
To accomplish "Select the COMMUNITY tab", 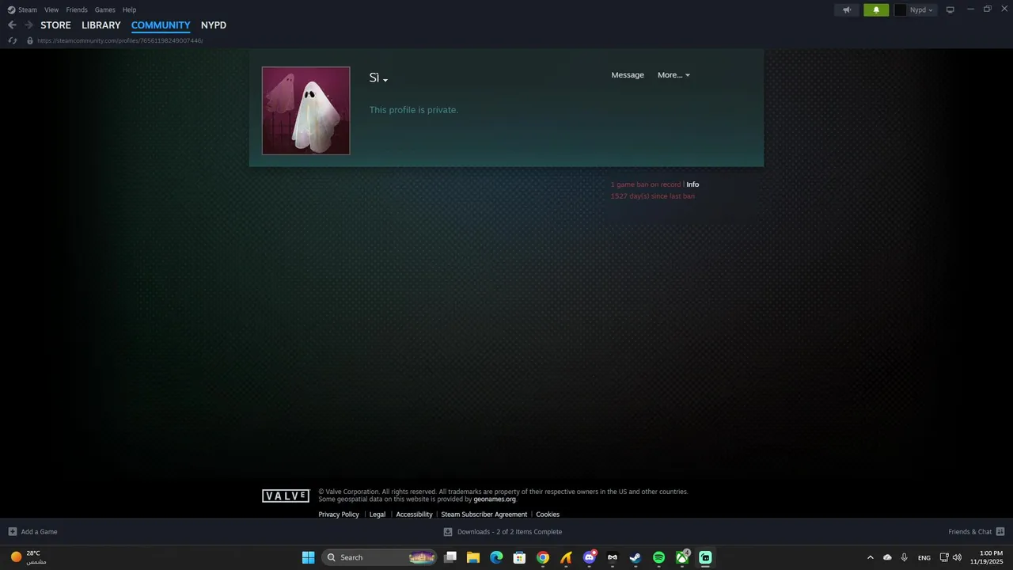I will (x=161, y=25).
